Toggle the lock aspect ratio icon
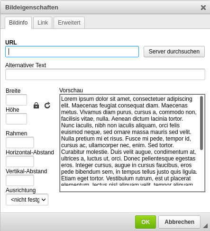 36,106
